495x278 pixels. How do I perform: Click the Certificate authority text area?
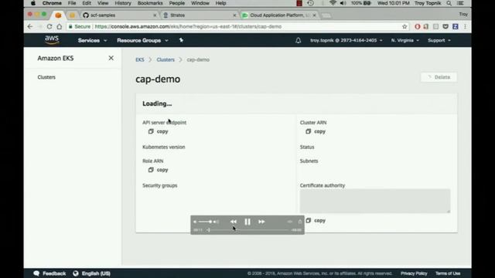click(375, 201)
